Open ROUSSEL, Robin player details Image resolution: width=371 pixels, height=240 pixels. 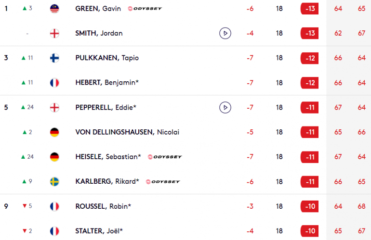coord(103,206)
